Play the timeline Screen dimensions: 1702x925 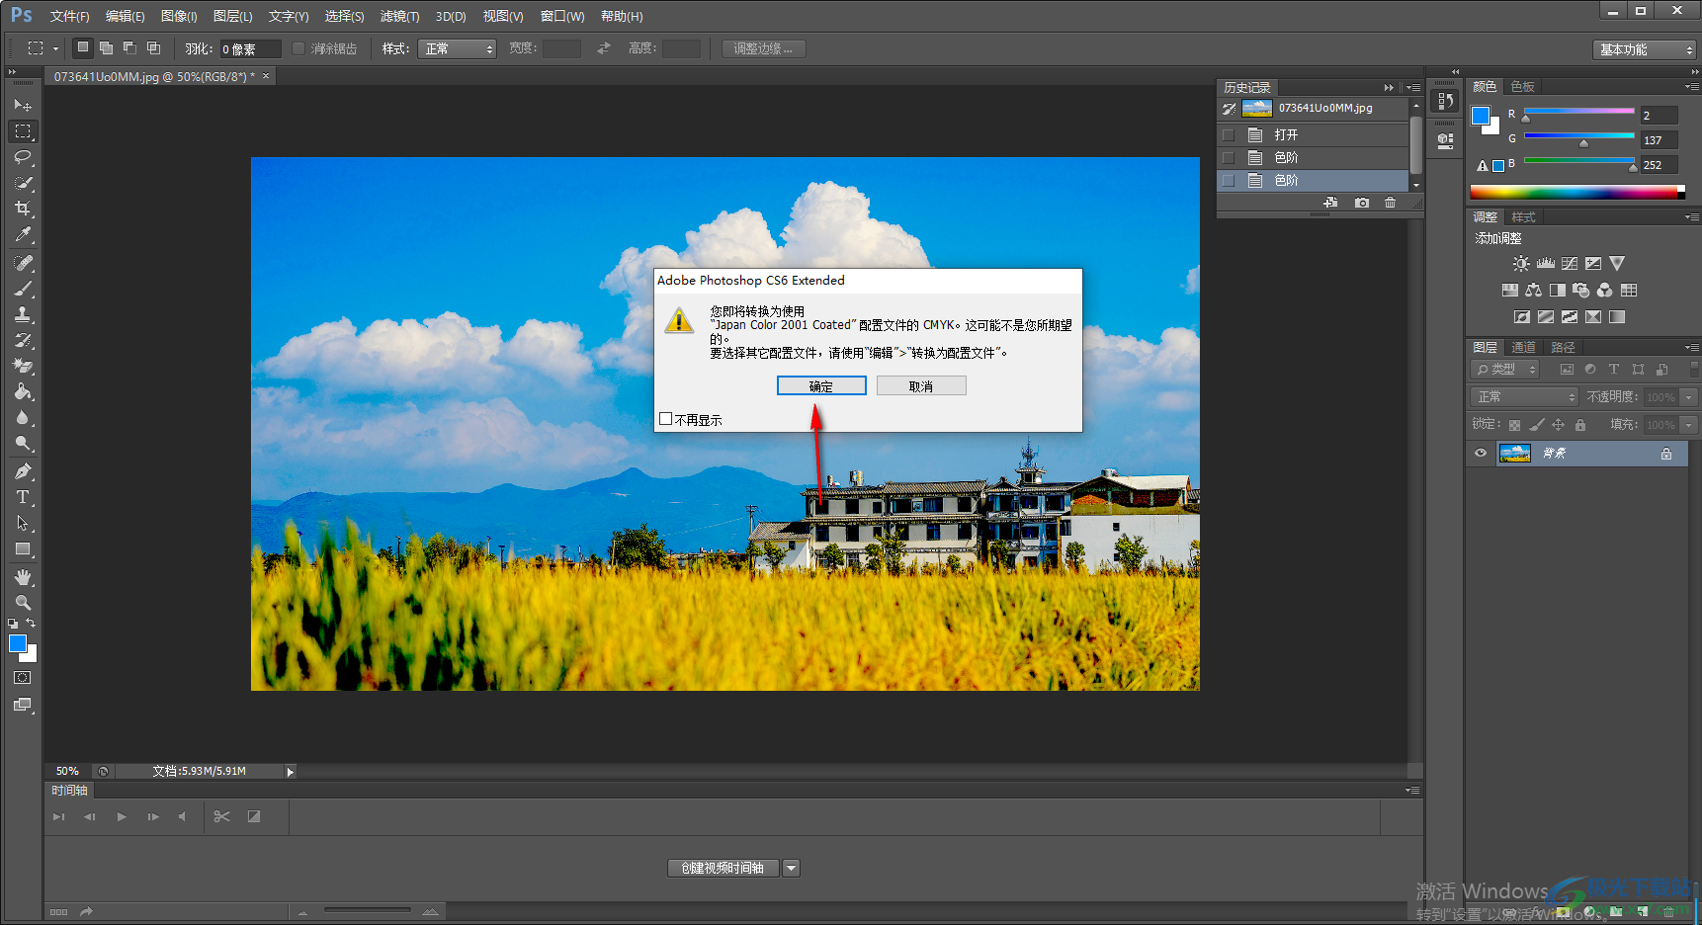coord(122,816)
